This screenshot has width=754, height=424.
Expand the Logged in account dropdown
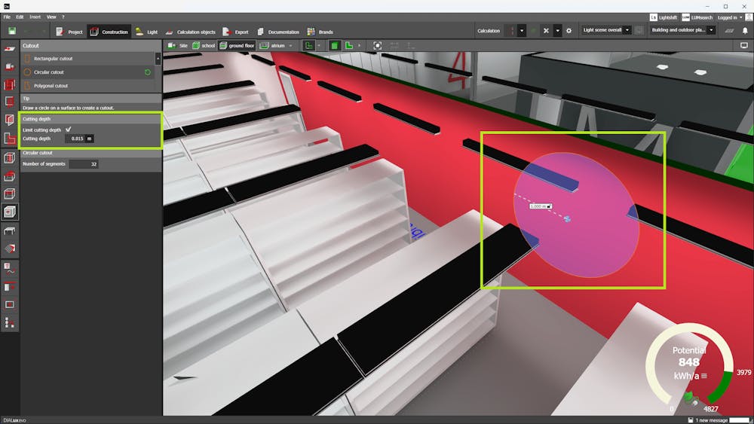(x=741, y=17)
